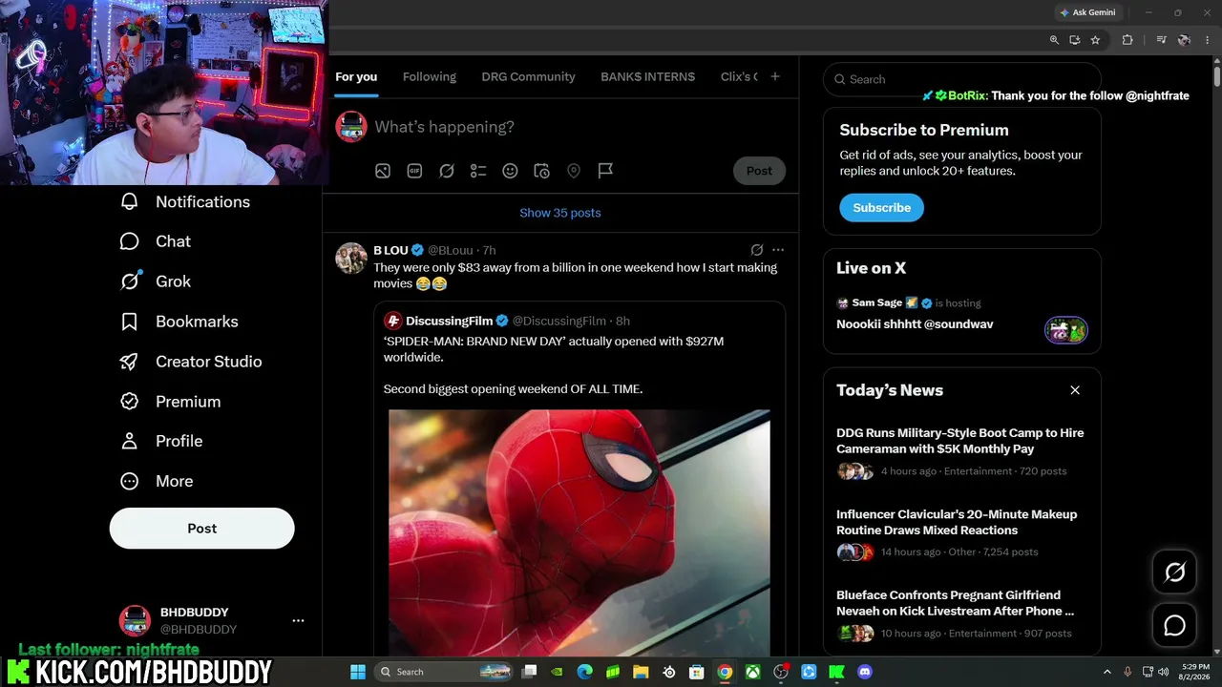Open the Spider-Man image in the quoted post

point(579,532)
